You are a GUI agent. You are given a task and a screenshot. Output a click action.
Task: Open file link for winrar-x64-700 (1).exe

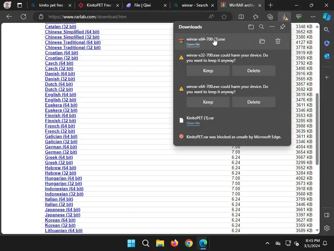click(193, 44)
